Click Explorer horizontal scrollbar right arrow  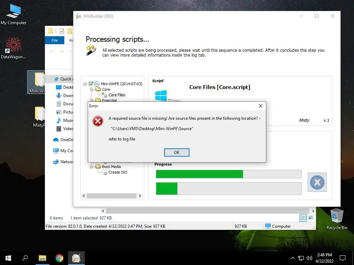pos(313,211)
